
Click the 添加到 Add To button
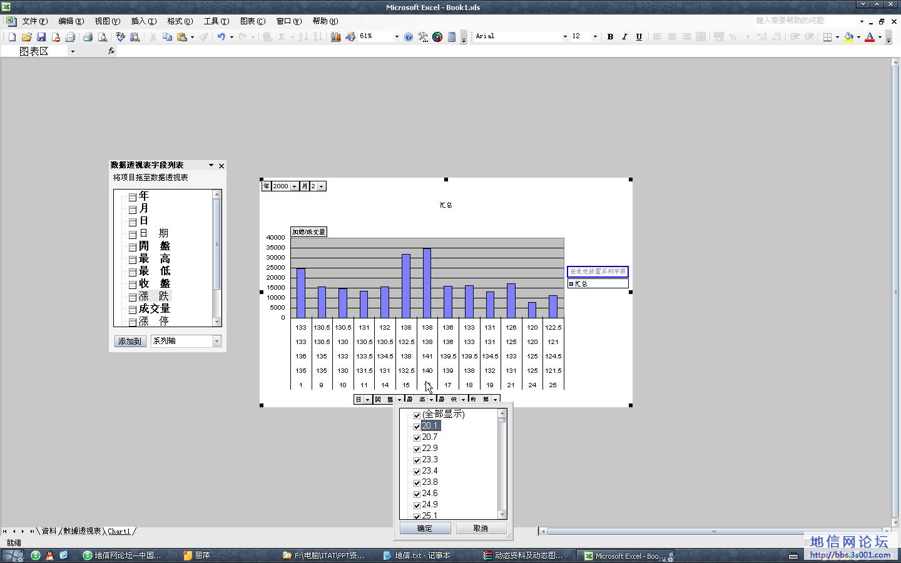130,342
